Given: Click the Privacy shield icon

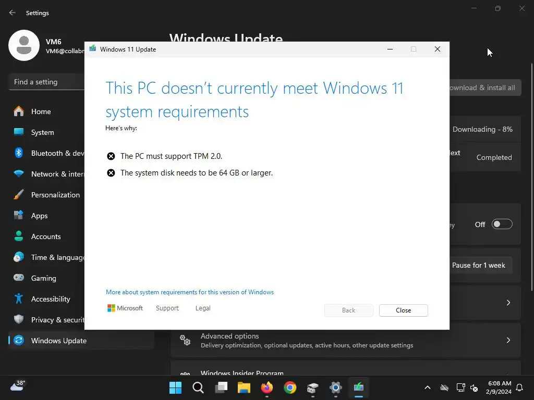Looking at the screenshot, I should (x=19, y=319).
